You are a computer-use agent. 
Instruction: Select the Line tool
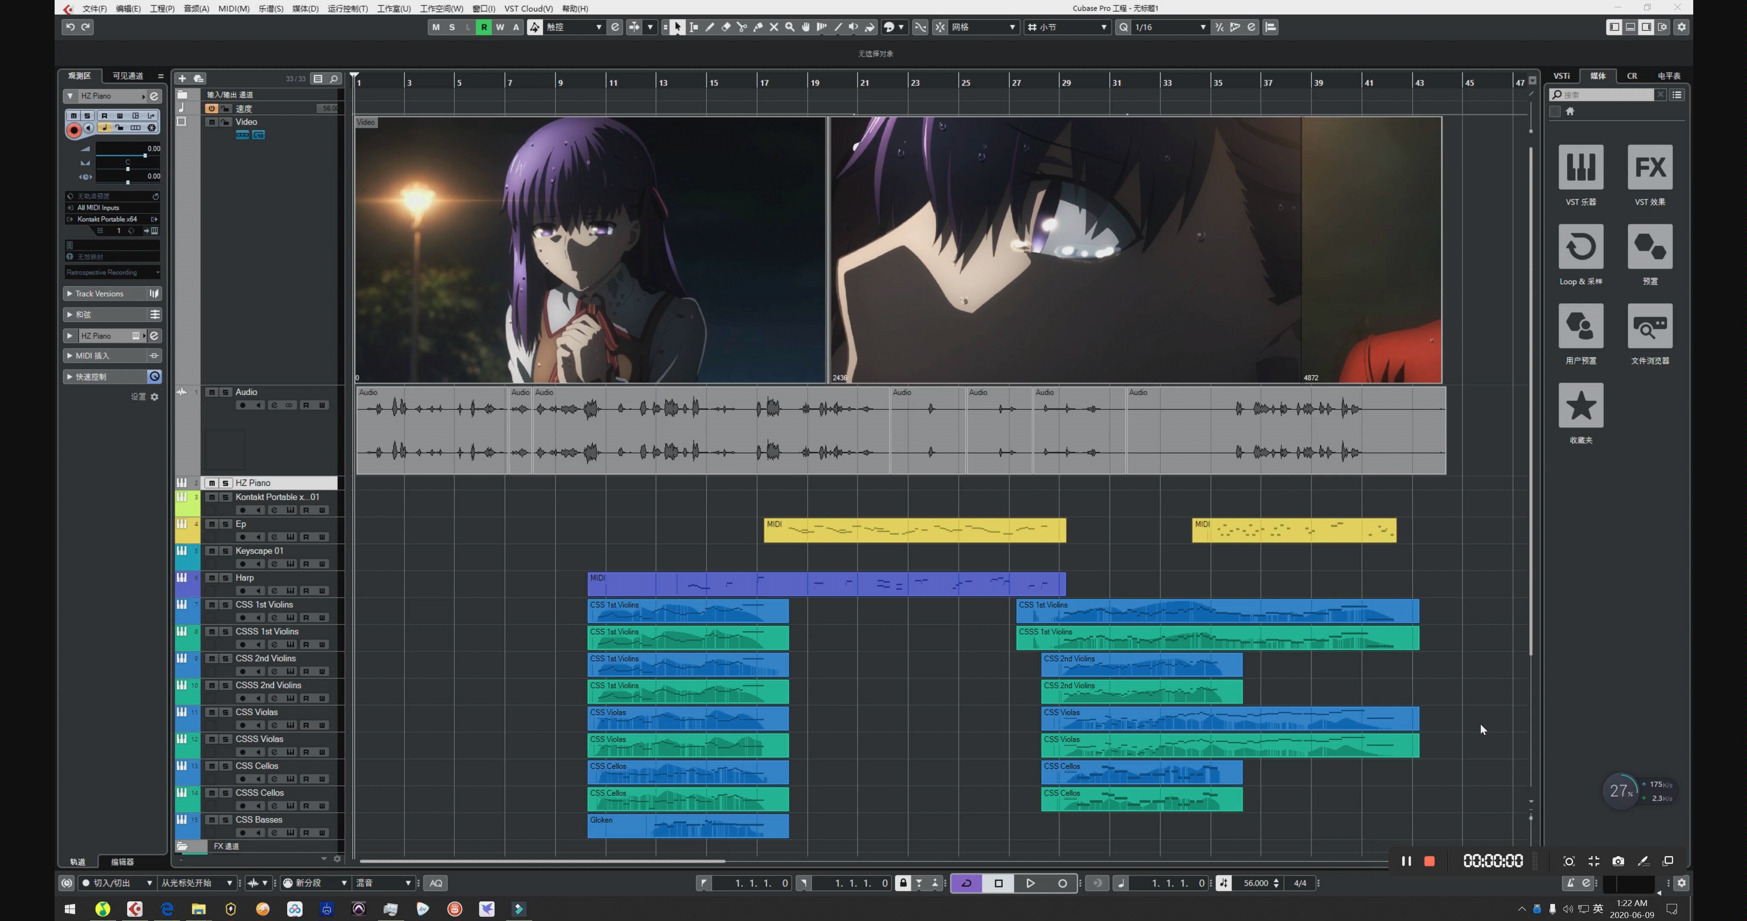point(838,27)
